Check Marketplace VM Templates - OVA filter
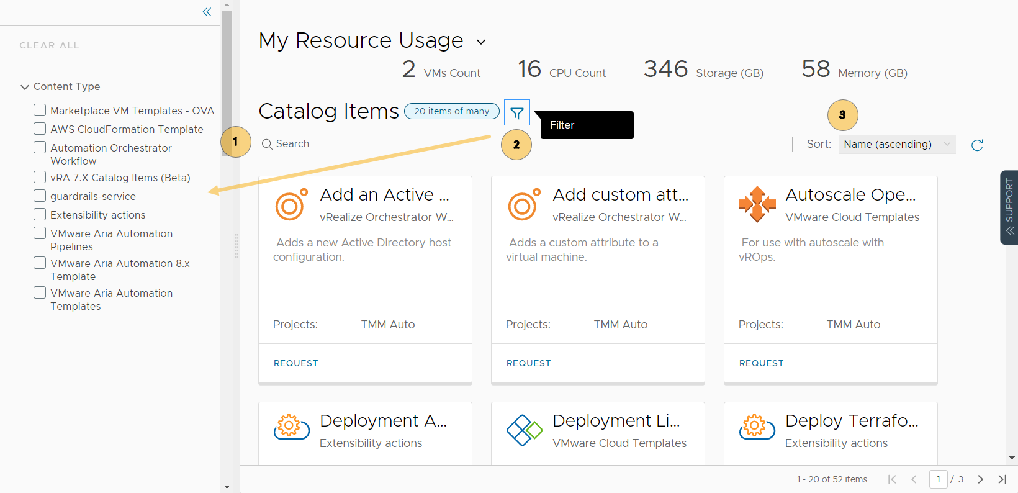The image size is (1018, 493). [x=40, y=110]
